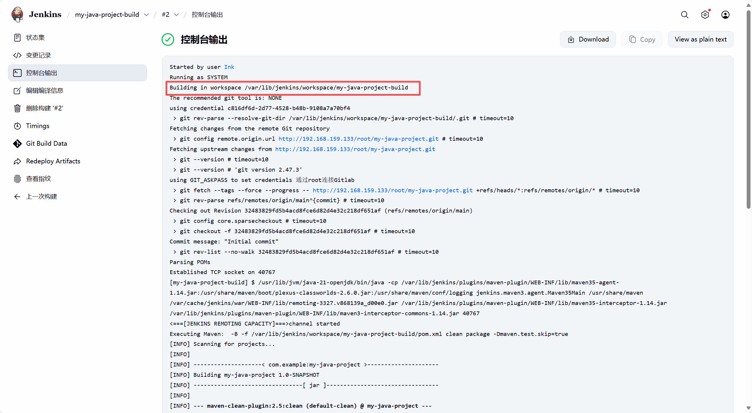Open the user Ink link

pos(229,67)
